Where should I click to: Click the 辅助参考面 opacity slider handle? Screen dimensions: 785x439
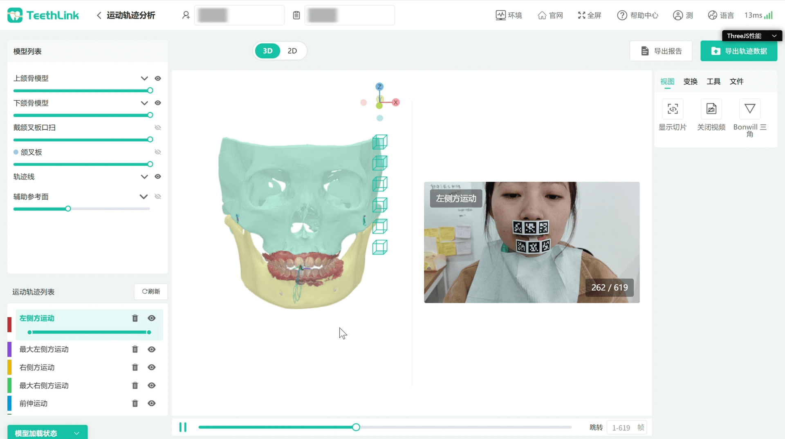pyautogui.click(x=68, y=209)
